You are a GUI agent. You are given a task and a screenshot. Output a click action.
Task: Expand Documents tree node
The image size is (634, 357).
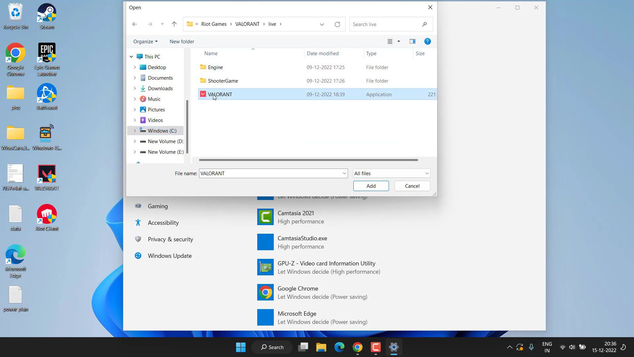pyautogui.click(x=135, y=78)
